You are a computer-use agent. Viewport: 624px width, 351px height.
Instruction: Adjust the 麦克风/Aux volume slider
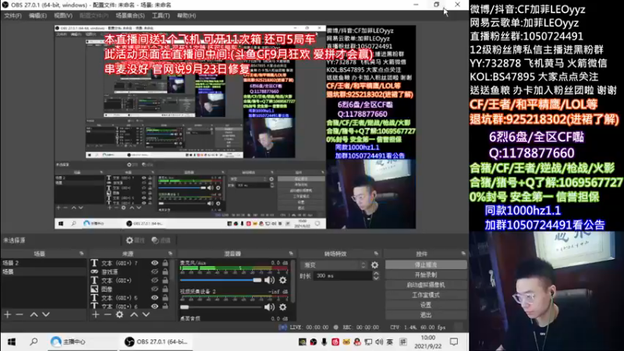pyautogui.click(x=221, y=280)
